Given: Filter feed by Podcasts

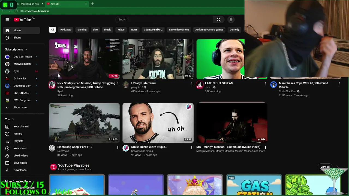Looking at the screenshot, I should tap(66, 30).
